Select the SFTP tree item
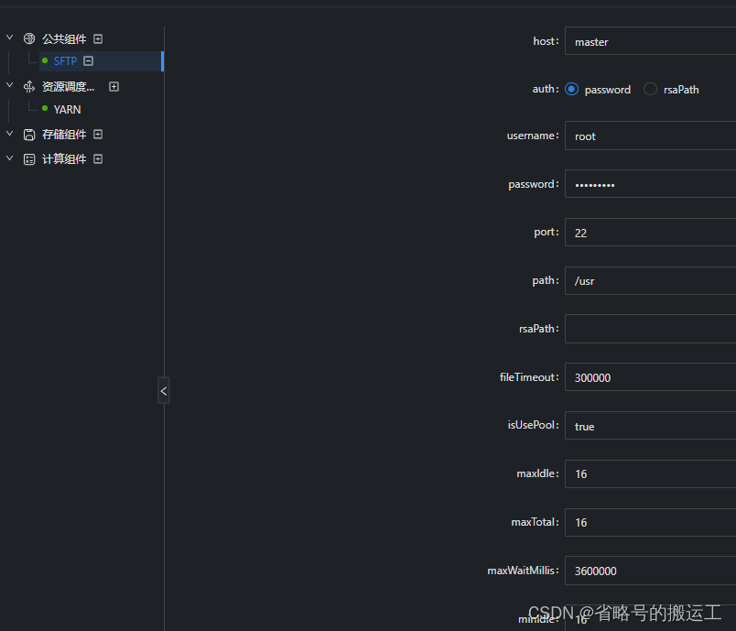736x631 pixels. [102, 61]
